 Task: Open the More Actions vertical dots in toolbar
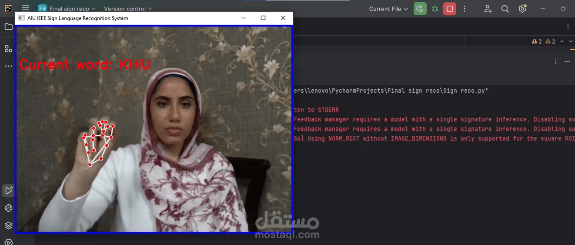click(x=465, y=9)
